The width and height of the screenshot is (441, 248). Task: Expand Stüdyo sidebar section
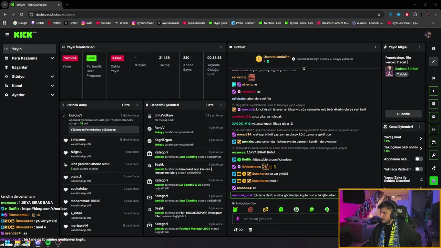[x=52, y=76]
